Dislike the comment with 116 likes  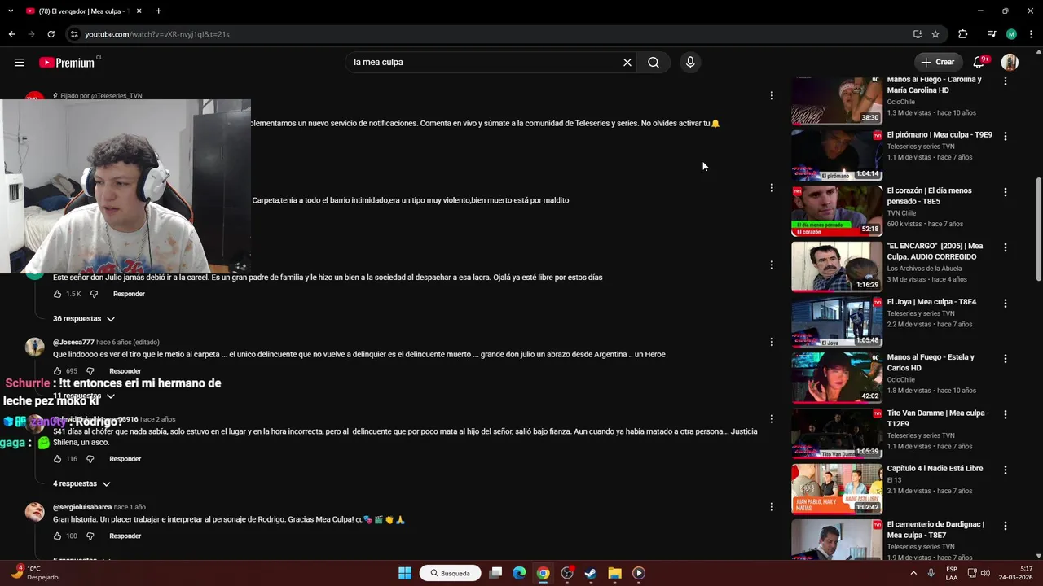[90, 459]
